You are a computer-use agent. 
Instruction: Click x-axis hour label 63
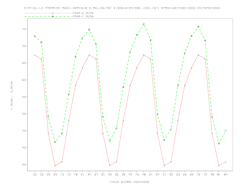click(178, 174)
